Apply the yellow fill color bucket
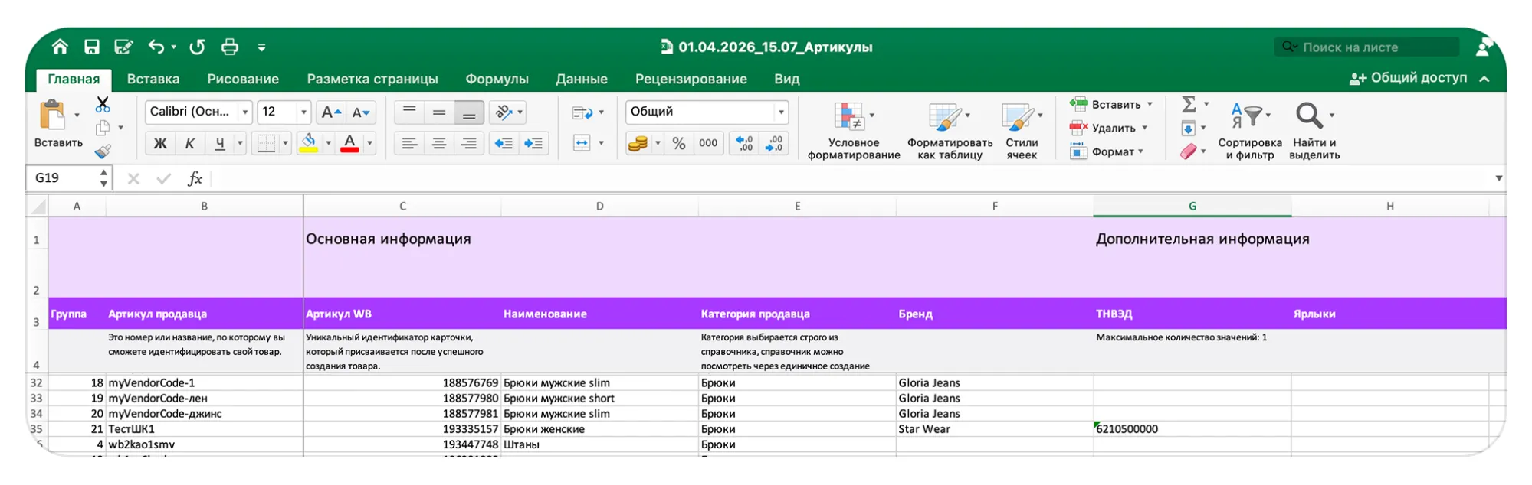Image resolution: width=1532 pixels, height=485 pixels. click(309, 143)
